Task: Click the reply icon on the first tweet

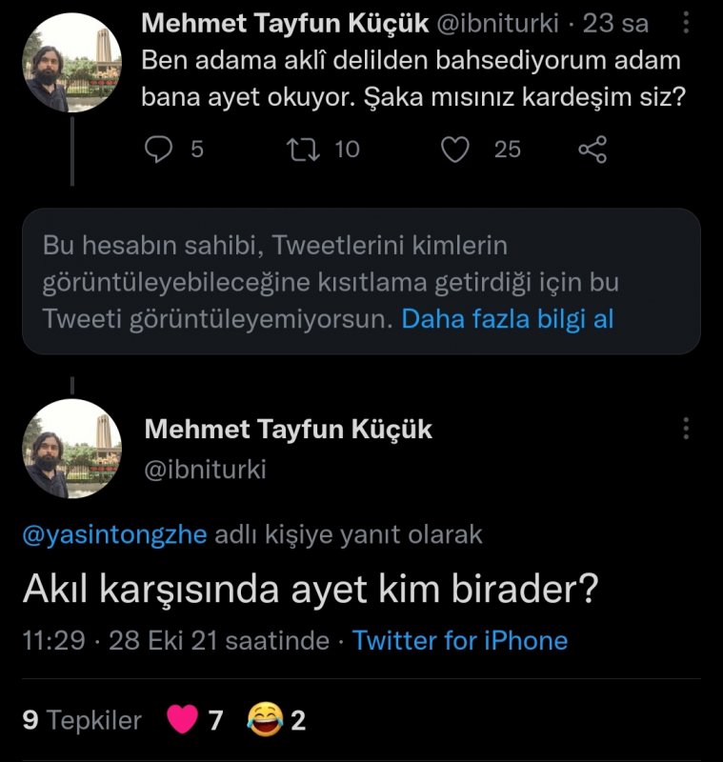Action: click(160, 149)
